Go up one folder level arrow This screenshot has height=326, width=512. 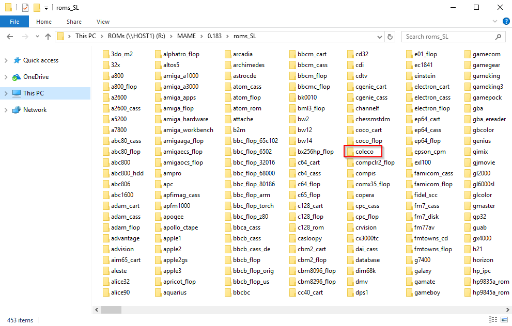(x=48, y=37)
